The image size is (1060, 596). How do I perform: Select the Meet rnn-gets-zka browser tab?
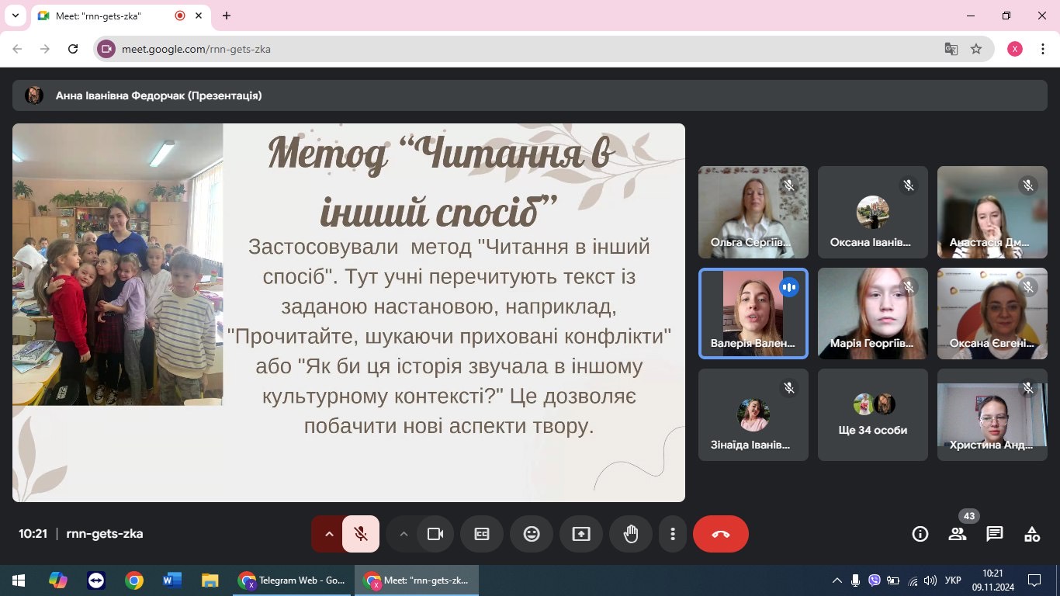click(113, 16)
